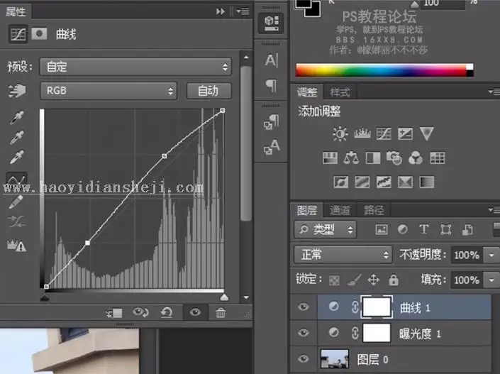This screenshot has width=500, height=374.
Task: Open the 填充 fill slider arrow
Action: (491, 280)
